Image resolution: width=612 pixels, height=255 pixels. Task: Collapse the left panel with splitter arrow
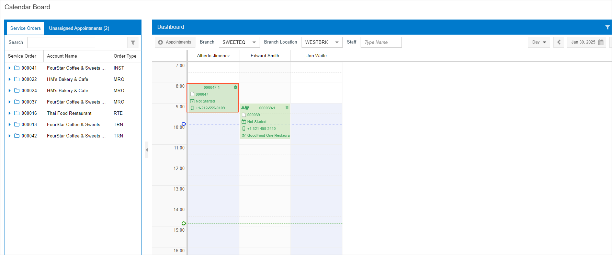coord(147,150)
